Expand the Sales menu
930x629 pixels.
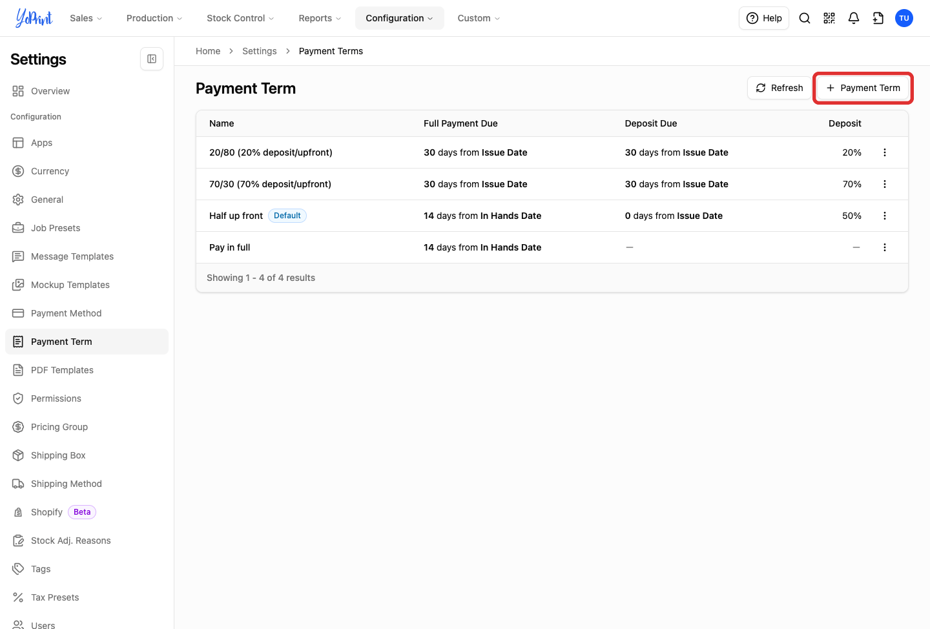(x=86, y=18)
